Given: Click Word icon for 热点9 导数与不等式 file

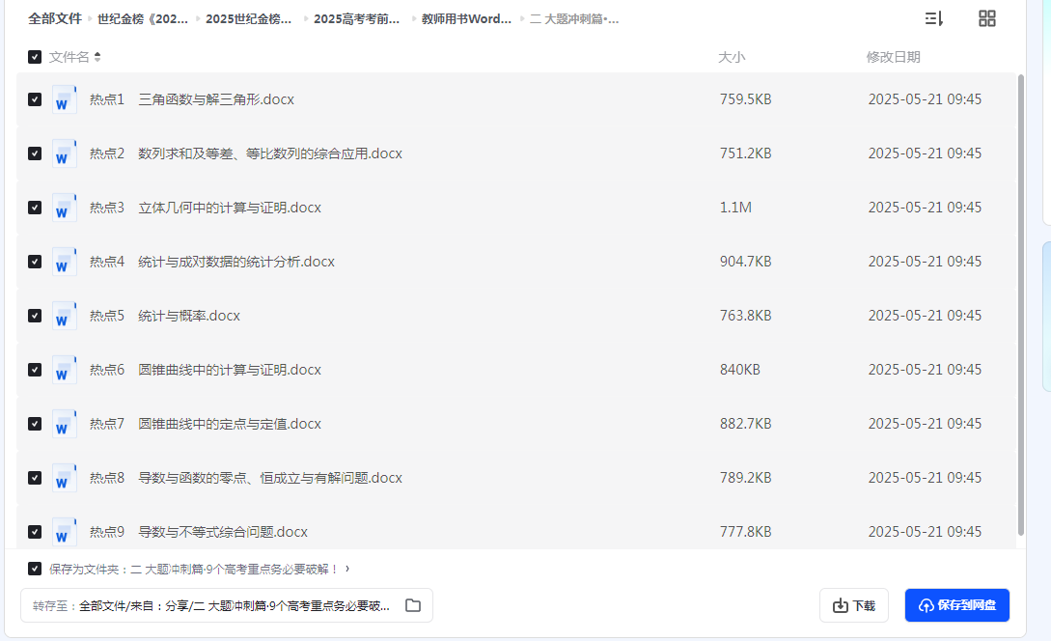Looking at the screenshot, I should point(64,531).
